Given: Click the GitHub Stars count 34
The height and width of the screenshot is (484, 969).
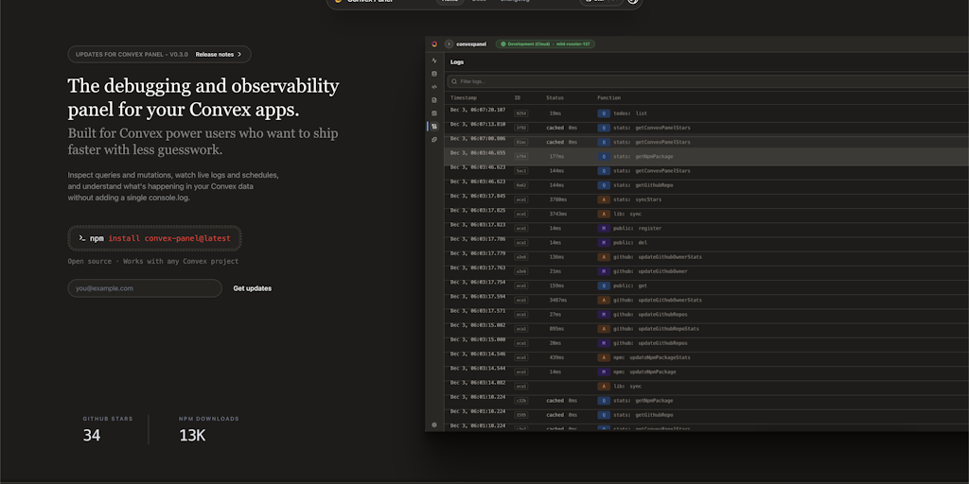Looking at the screenshot, I should pyautogui.click(x=92, y=435).
